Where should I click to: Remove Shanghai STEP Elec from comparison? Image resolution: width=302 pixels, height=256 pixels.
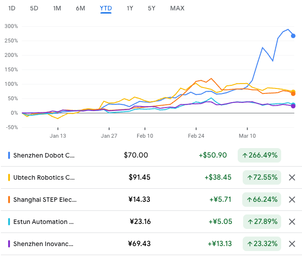[292, 200]
